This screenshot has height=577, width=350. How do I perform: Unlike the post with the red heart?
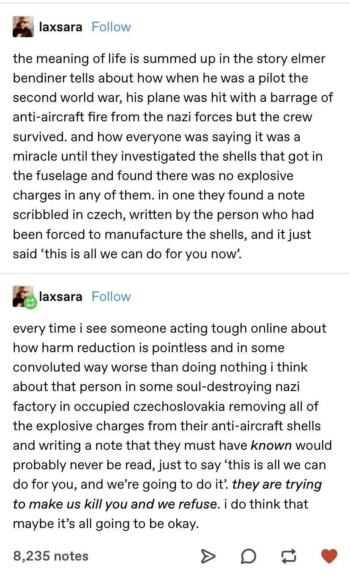tap(329, 556)
